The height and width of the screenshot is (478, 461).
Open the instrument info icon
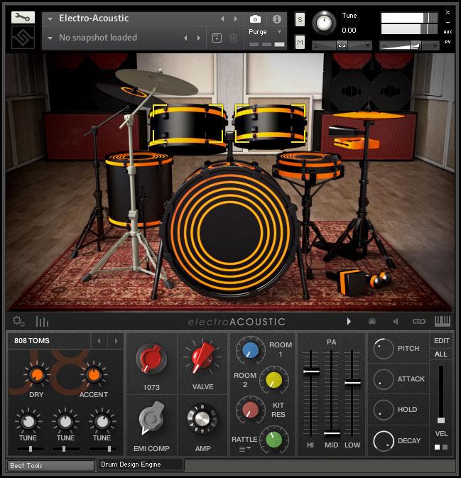[276, 19]
